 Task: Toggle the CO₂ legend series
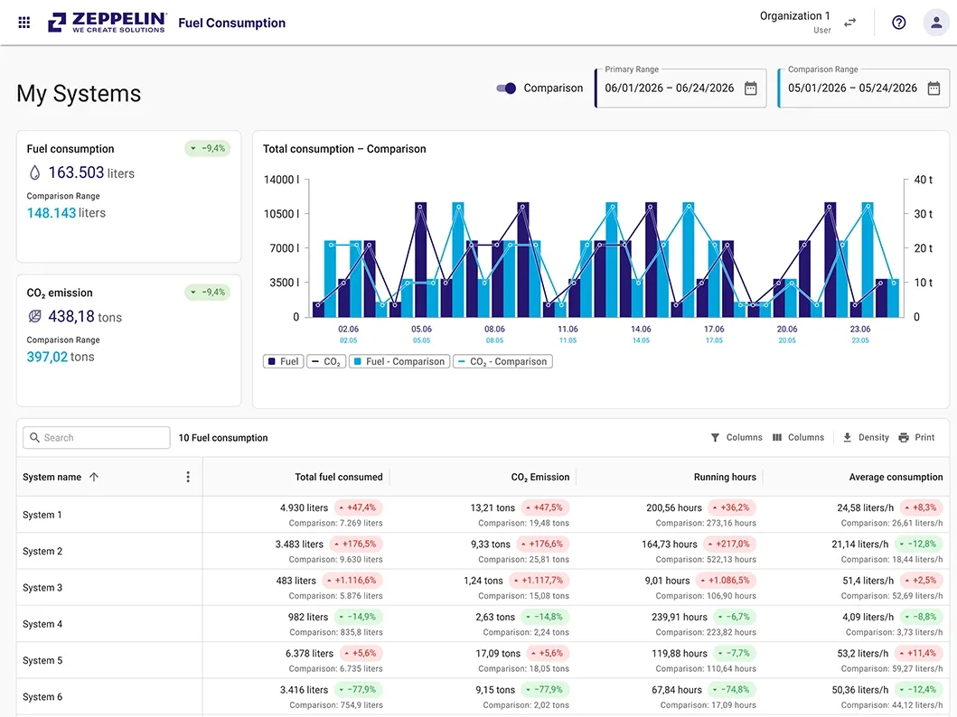[326, 361]
